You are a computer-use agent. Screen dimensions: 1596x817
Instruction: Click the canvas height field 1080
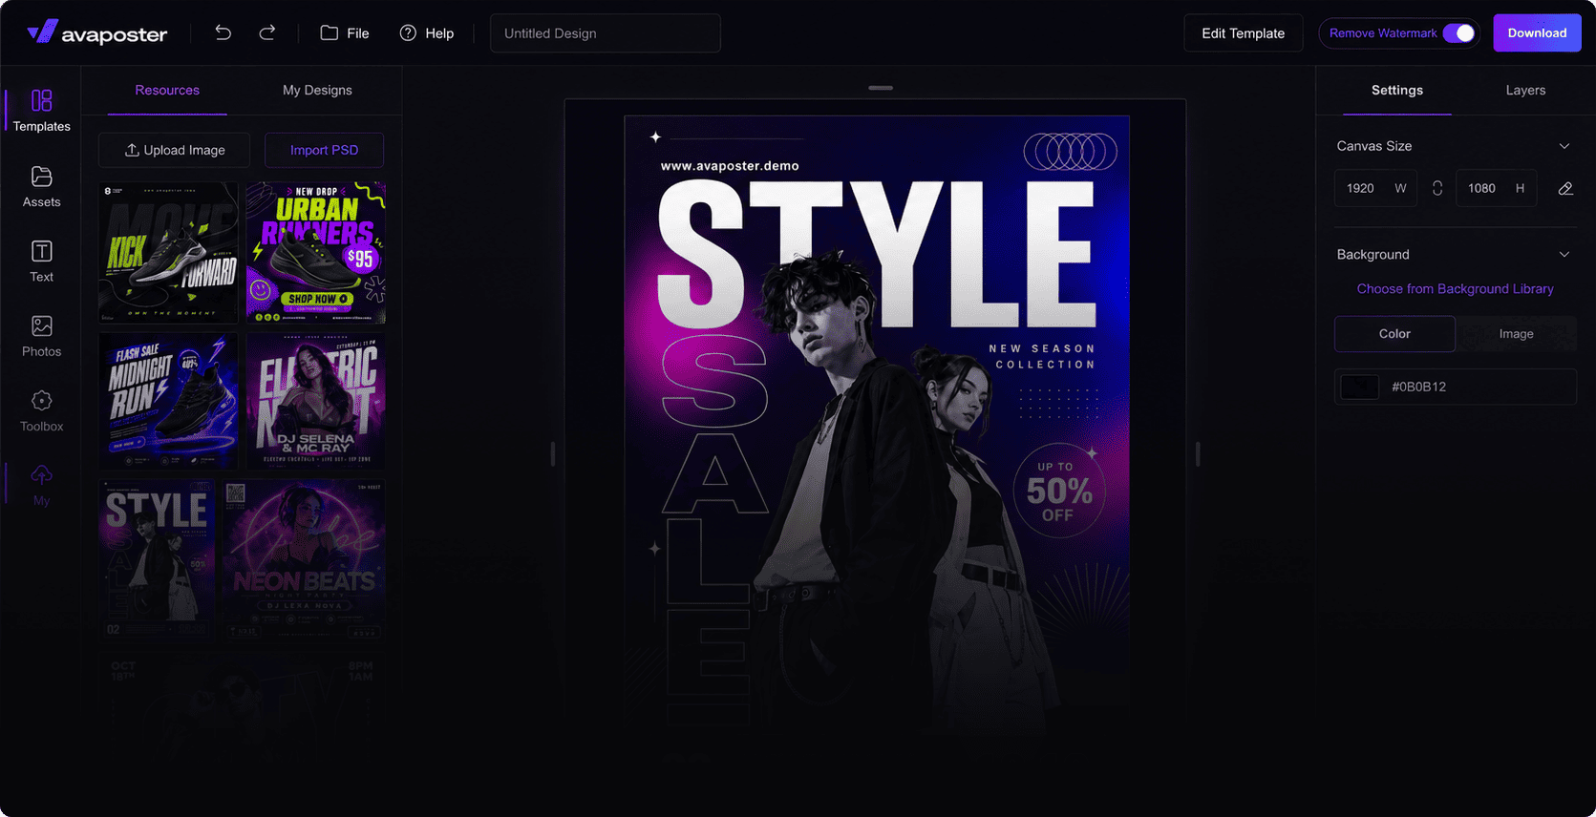(1497, 188)
